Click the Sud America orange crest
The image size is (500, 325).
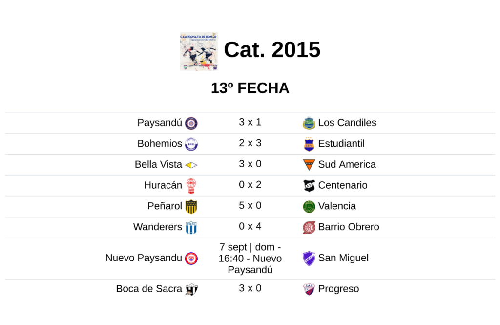pyautogui.click(x=309, y=165)
